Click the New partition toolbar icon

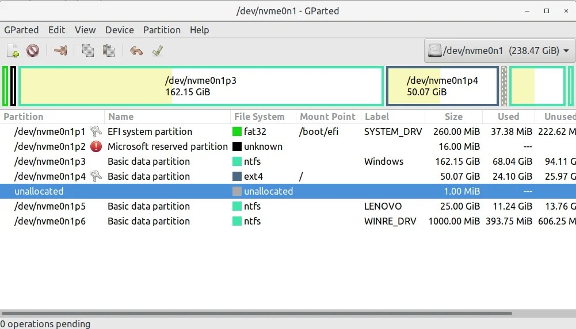(13, 51)
